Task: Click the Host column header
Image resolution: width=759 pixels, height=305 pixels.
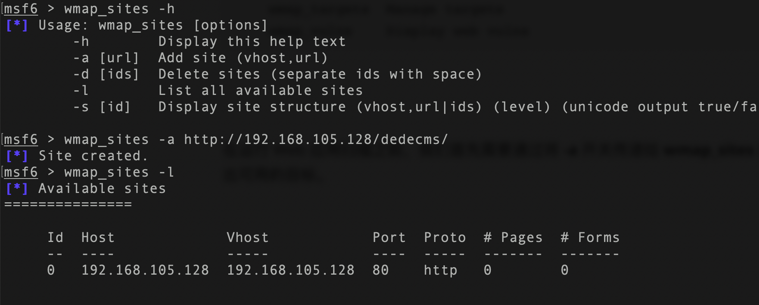Action: tap(98, 238)
